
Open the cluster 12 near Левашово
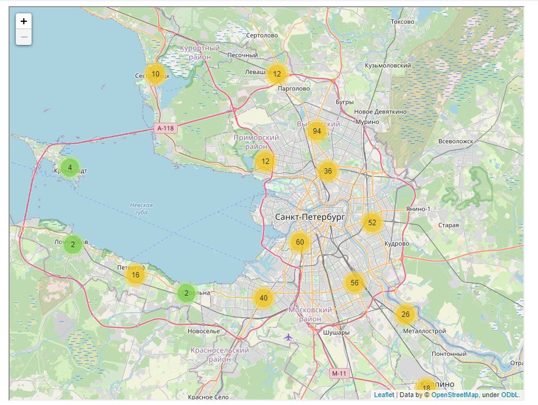[x=277, y=74]
